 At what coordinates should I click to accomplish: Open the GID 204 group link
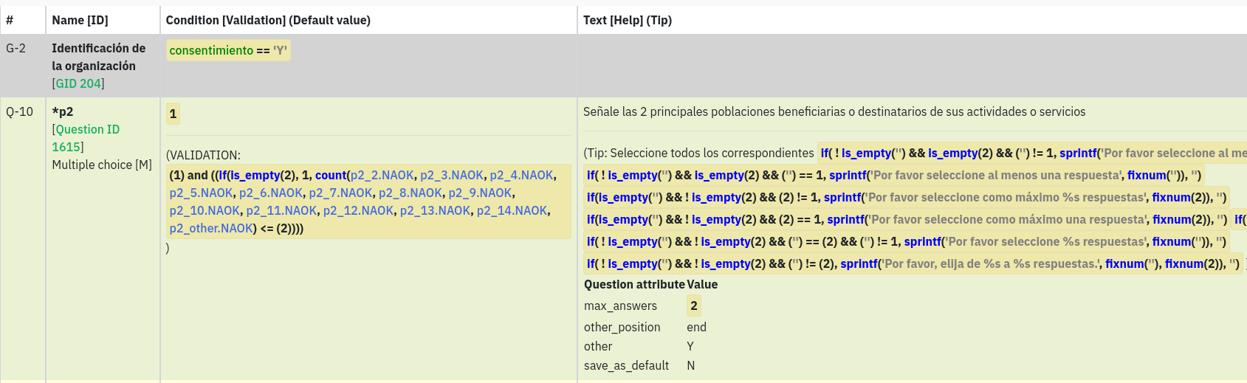point(78,83)
